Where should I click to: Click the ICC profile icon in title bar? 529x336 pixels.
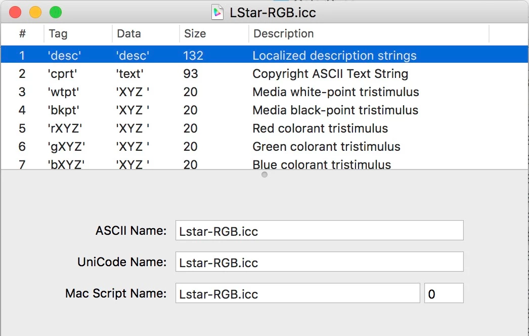[217, 12]
